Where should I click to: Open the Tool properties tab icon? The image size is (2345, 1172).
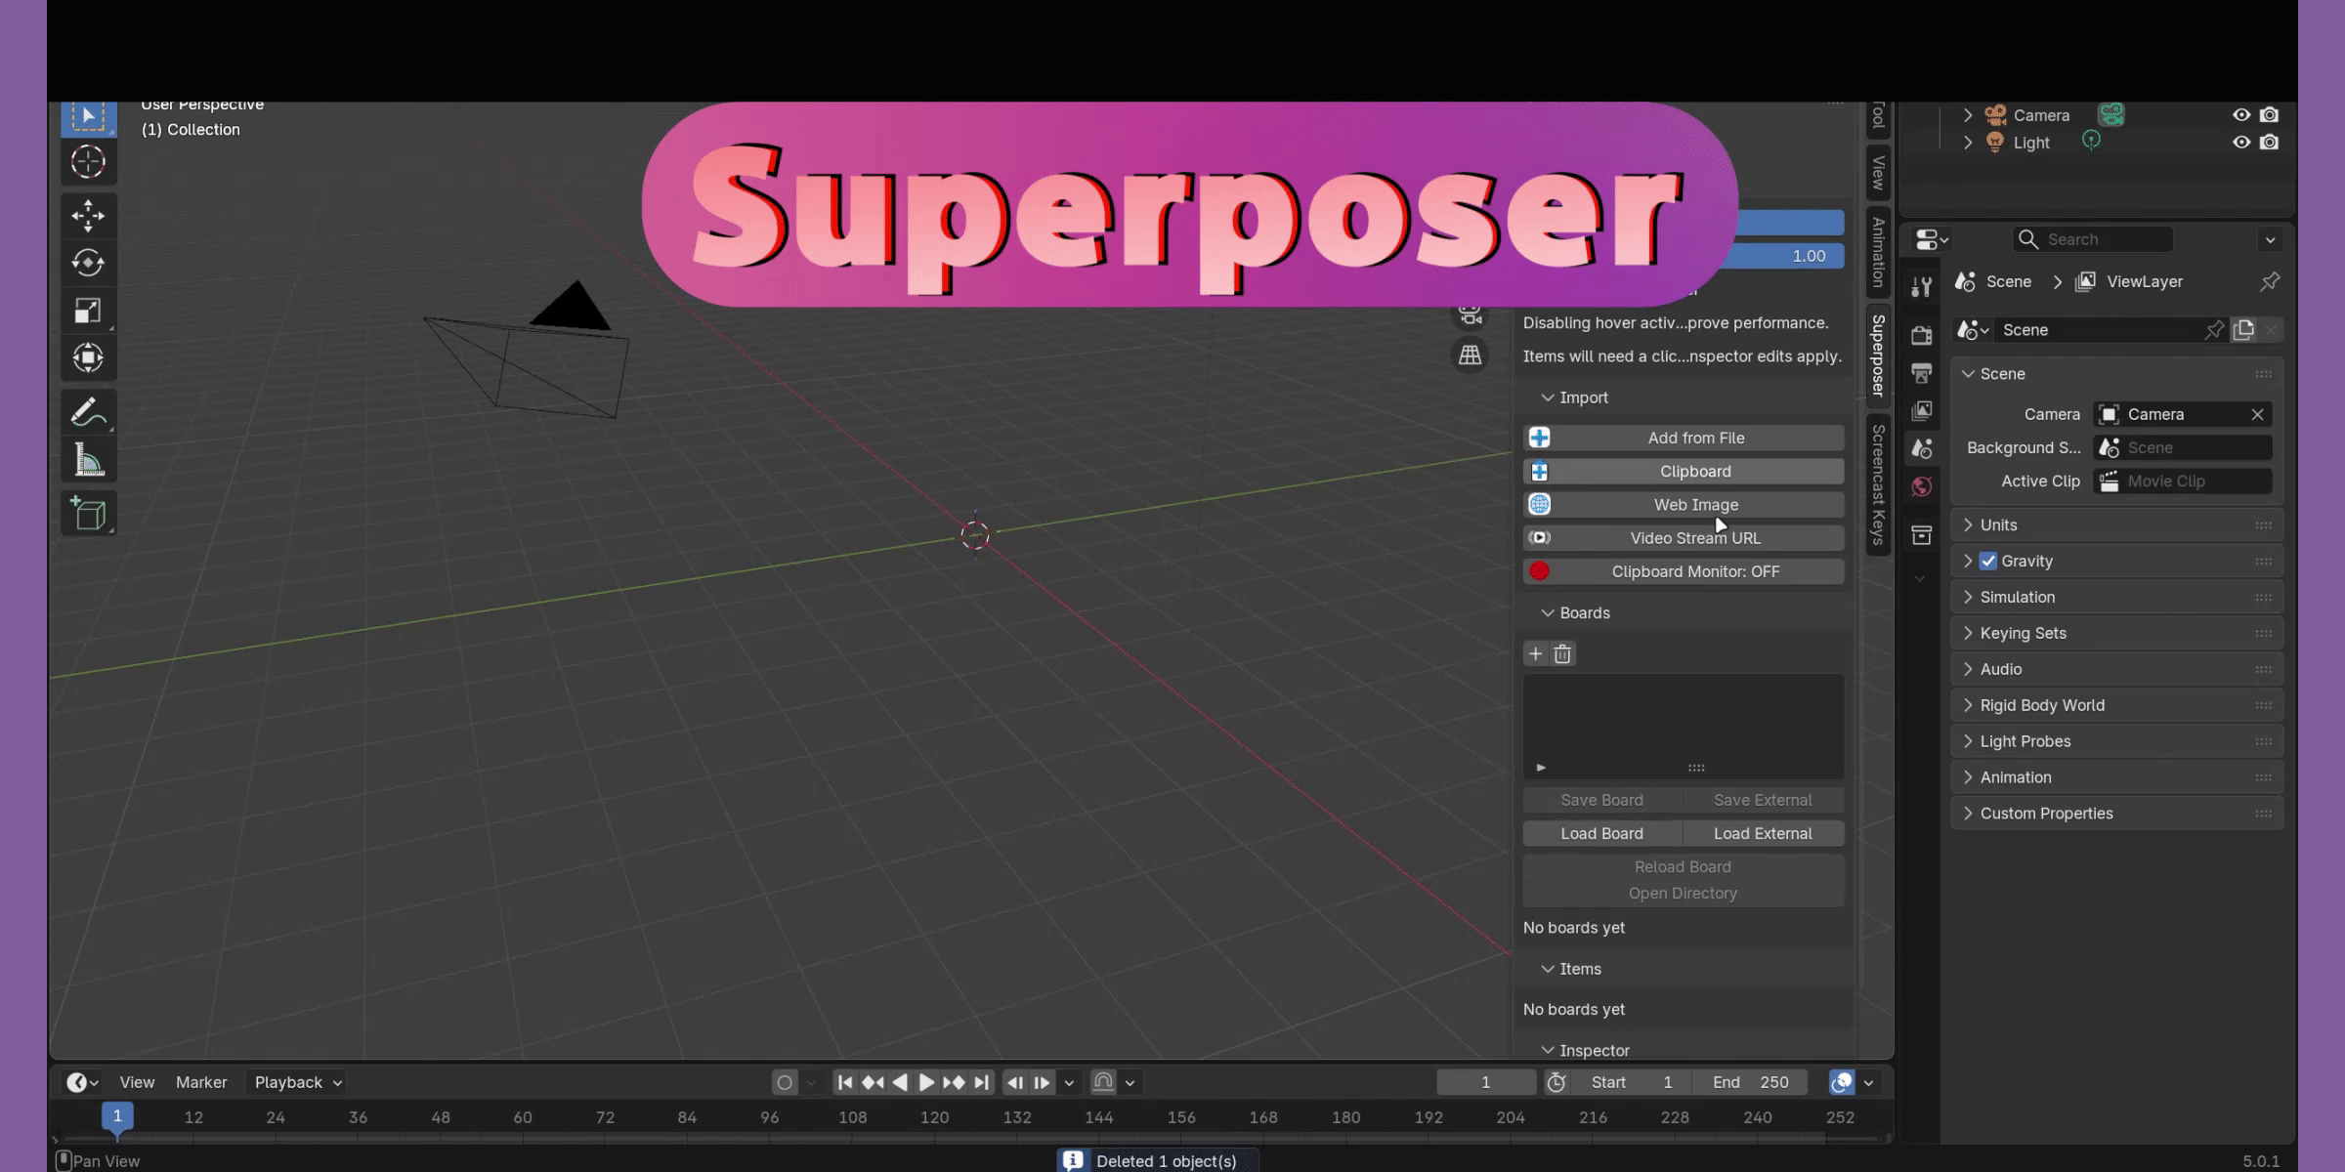[1922, 286]
